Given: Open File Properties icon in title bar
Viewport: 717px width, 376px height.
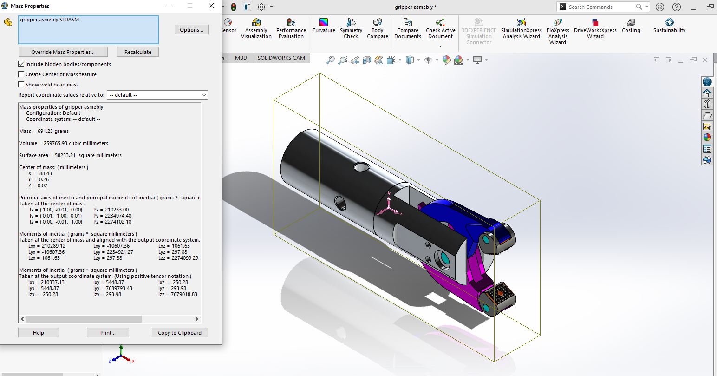Looking at the screenshot, I should click(x=248, y=7).
